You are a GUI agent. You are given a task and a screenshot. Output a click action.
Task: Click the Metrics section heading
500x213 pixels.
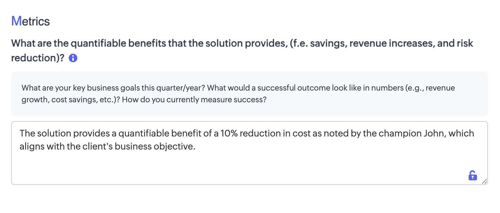click(x=31, y=21)
